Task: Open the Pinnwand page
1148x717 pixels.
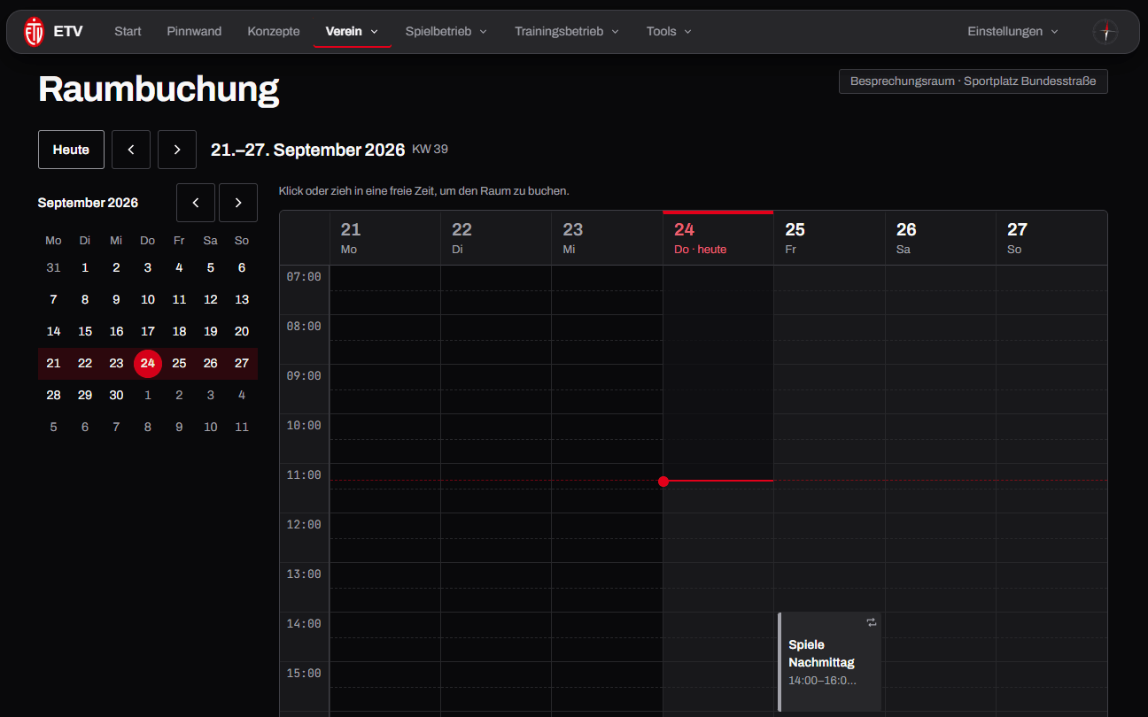Action: tap(194, 31)
